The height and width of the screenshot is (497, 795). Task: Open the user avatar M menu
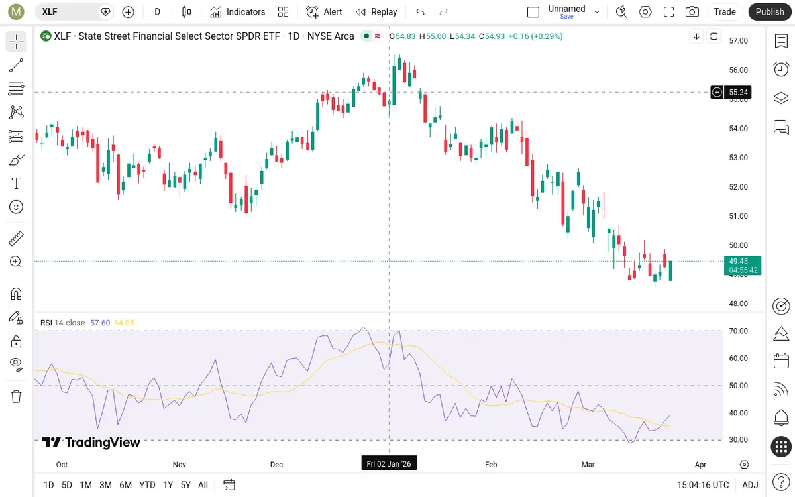click(x=17, y=12)
